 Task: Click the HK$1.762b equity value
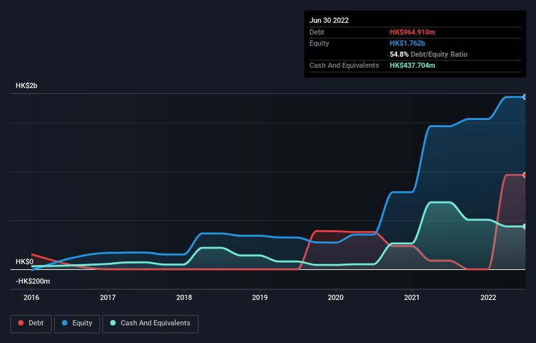[x=407, y=43]
